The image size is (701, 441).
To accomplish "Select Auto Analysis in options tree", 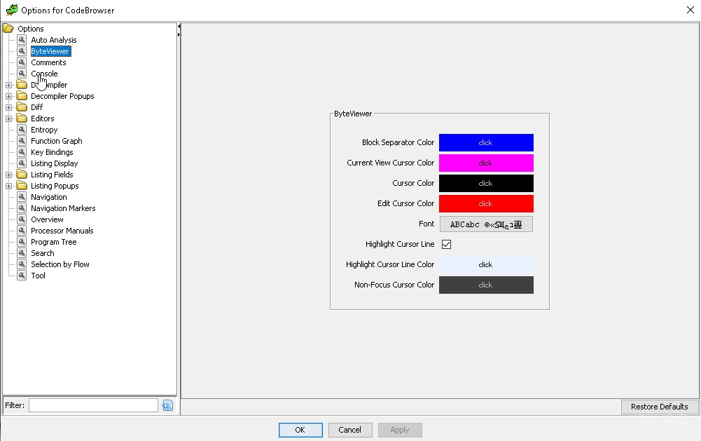I will tap(54, 40).
